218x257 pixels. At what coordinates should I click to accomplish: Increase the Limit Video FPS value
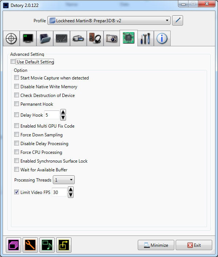(71, 189)
